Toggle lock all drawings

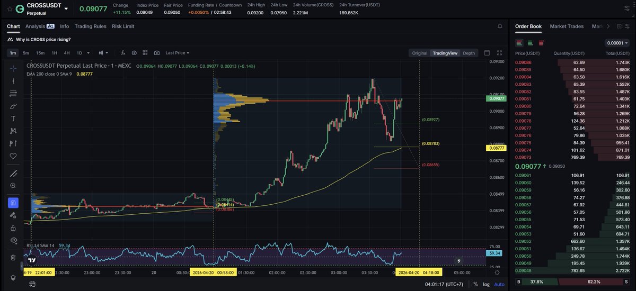point(13,228)
